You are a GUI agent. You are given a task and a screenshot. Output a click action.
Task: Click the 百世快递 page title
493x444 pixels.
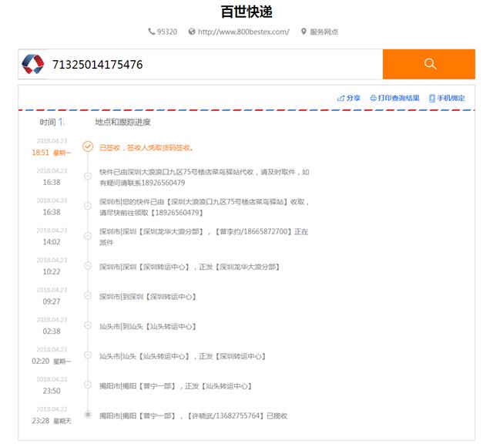coord(246,12)
